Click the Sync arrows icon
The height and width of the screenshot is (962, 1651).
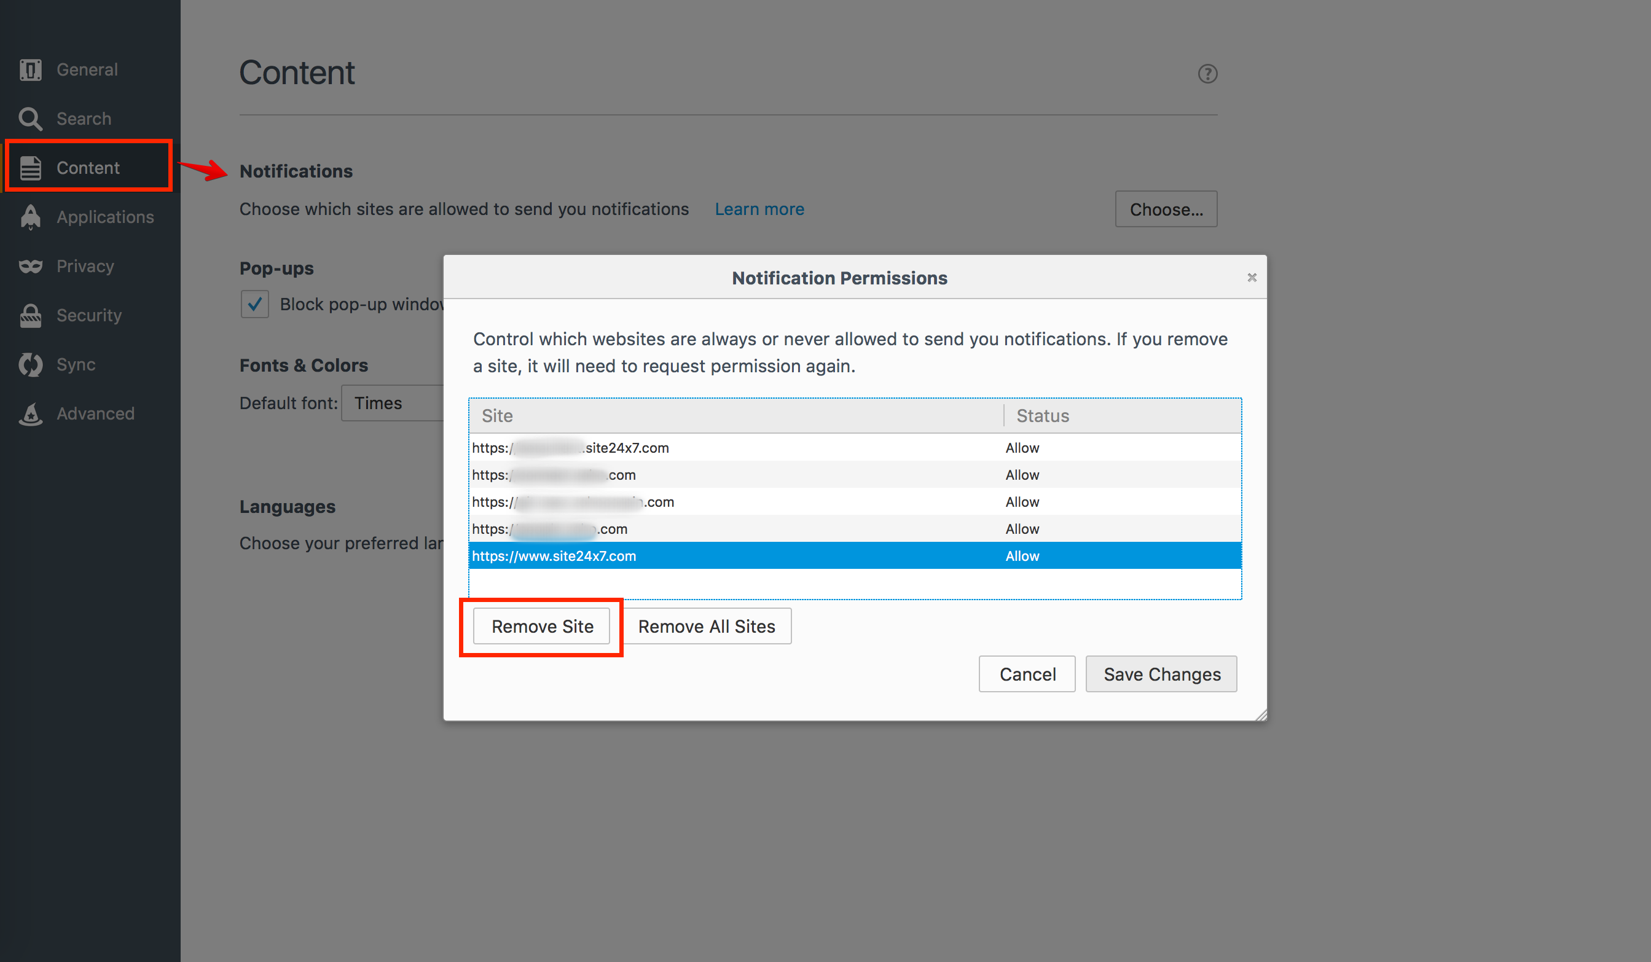(30, 364)
